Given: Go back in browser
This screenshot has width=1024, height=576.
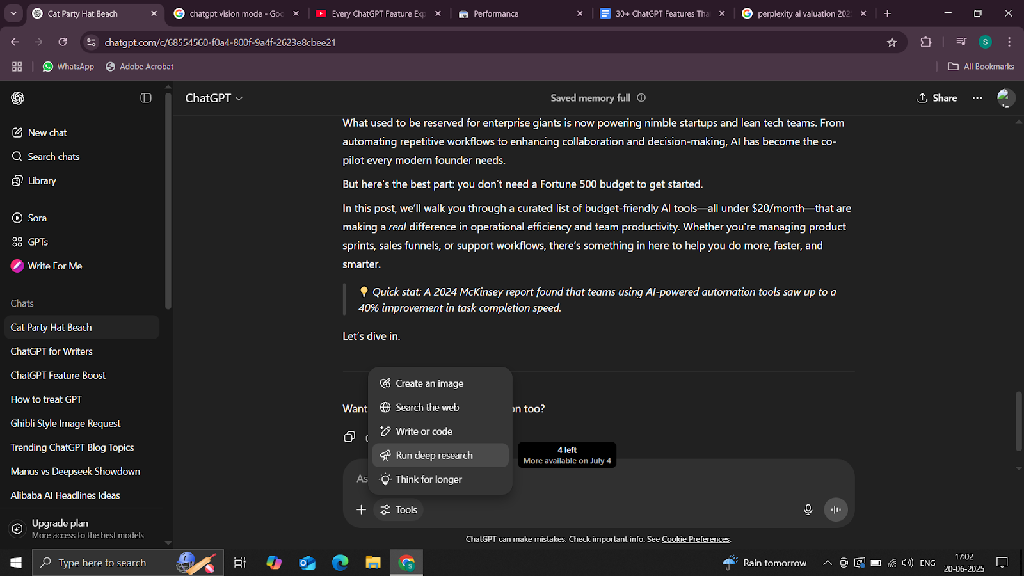Looking at the screenshot, I should tap(15, 42).
